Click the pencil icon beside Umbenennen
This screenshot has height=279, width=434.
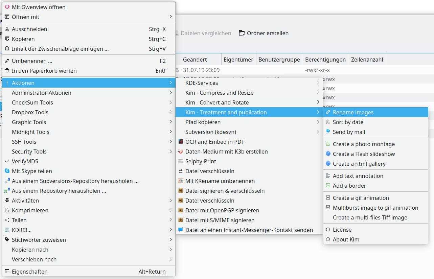pyautogui.click(x=7, y=61)
